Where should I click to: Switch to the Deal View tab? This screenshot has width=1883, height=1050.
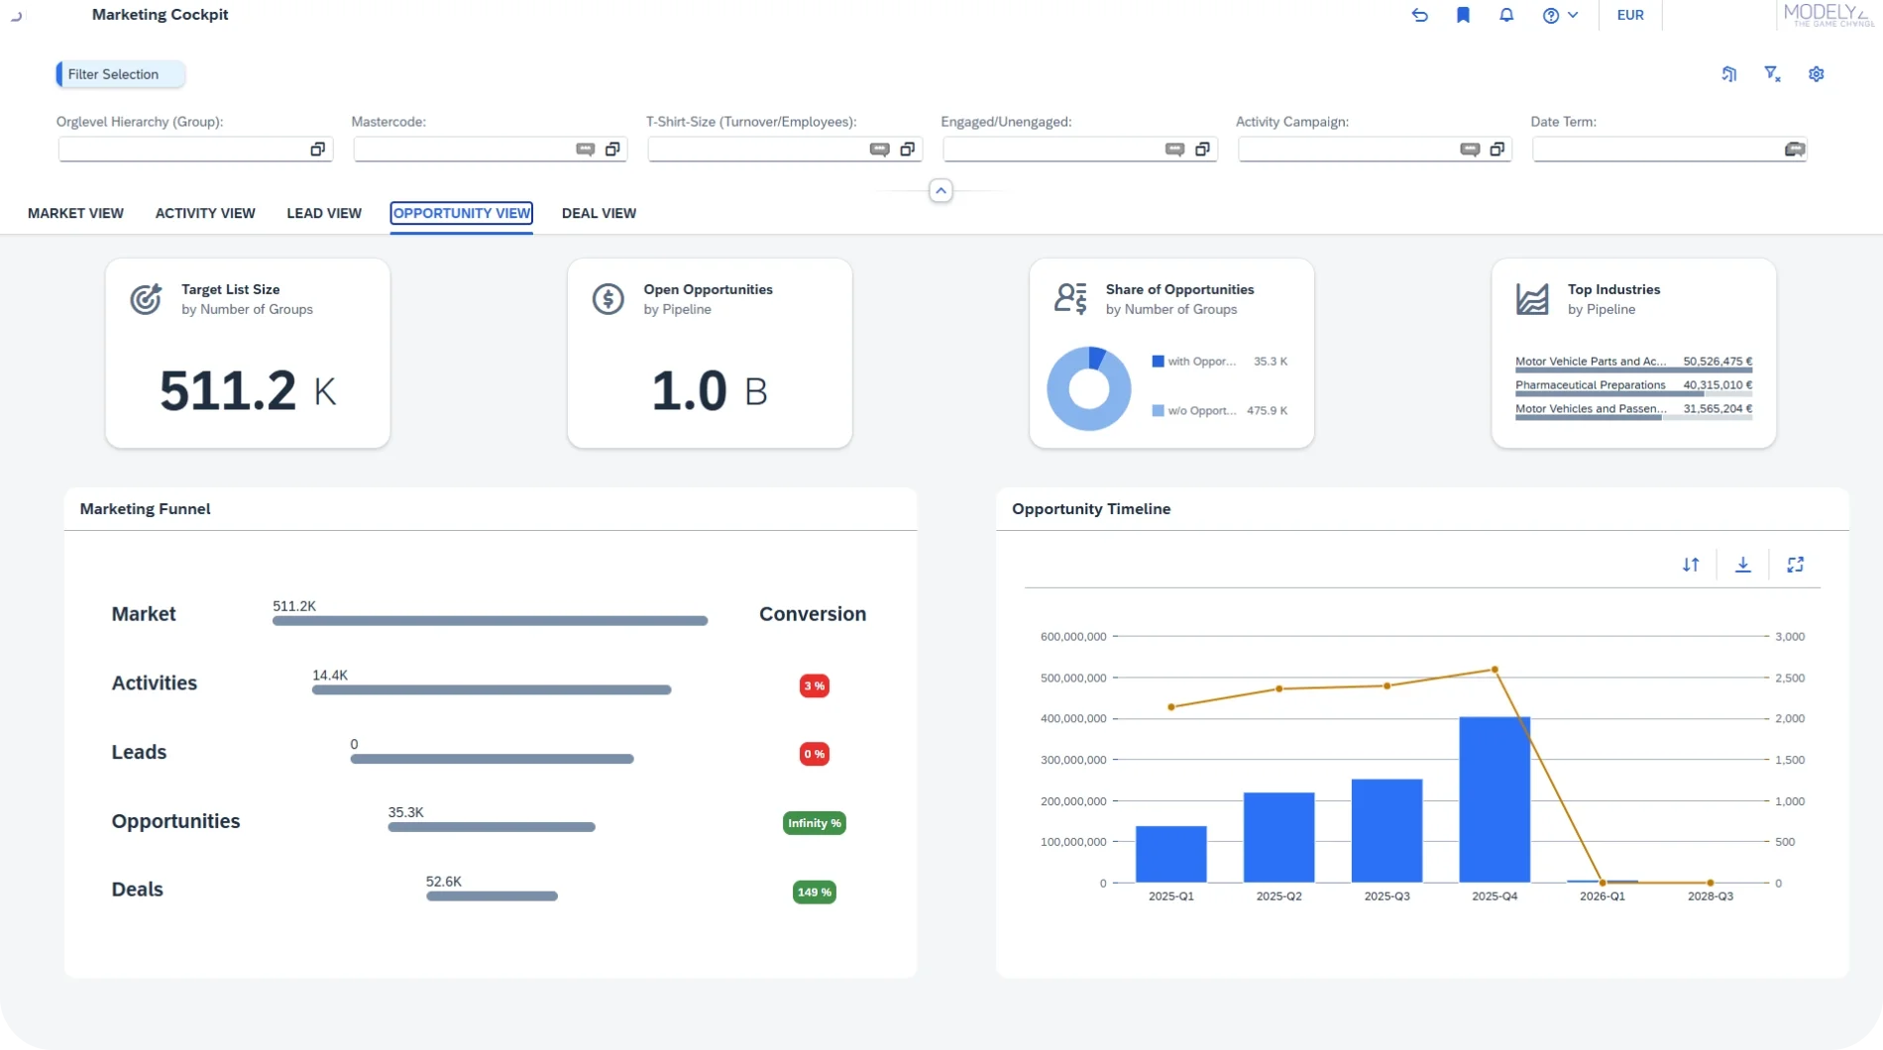[599, 213]
